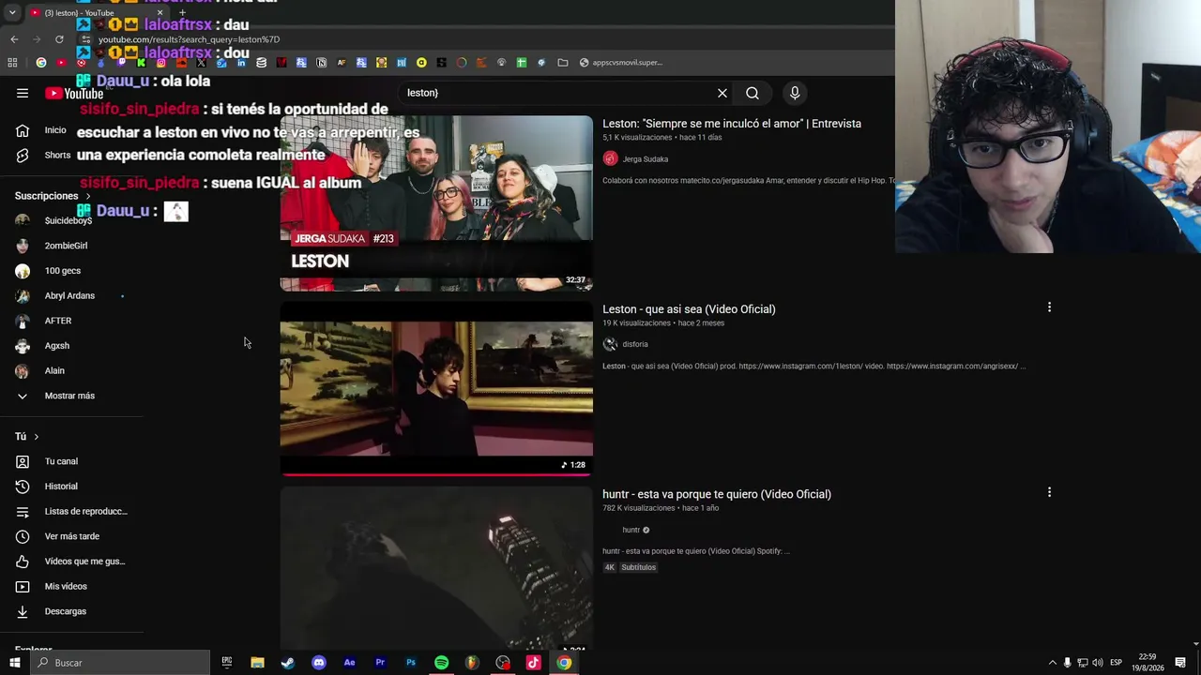Reload the page

coord(59,39)
